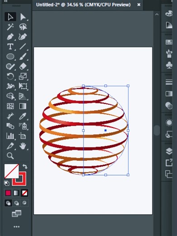The width and height of the screenshot is (177, 236).
Task: Select the Pen tool
Action: [x=10, y=37]
